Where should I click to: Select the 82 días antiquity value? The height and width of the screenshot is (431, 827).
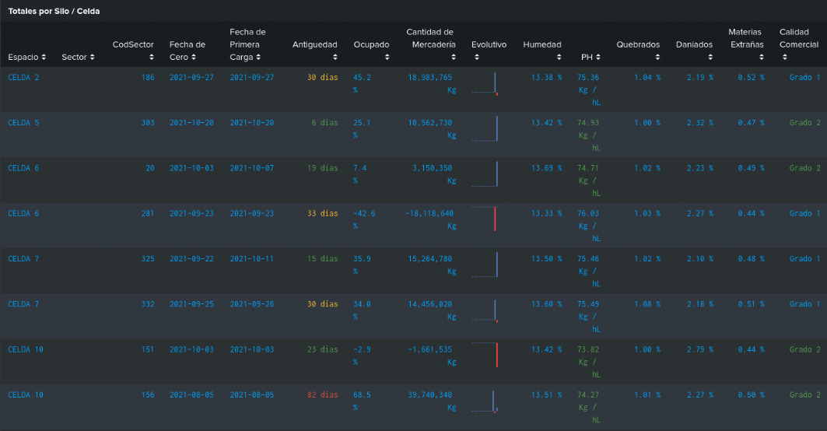click(322, 395)
